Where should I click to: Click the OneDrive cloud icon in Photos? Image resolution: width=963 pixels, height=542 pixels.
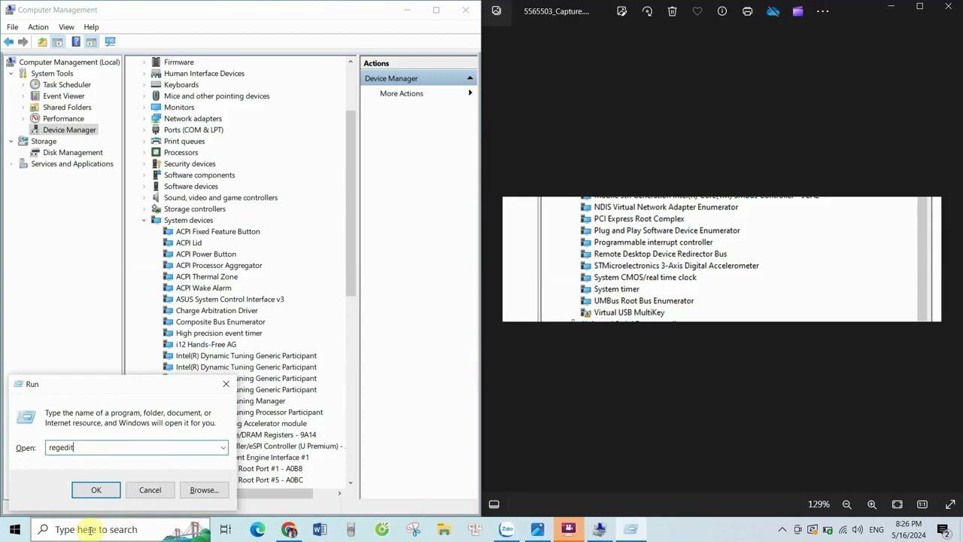point(773,11)
